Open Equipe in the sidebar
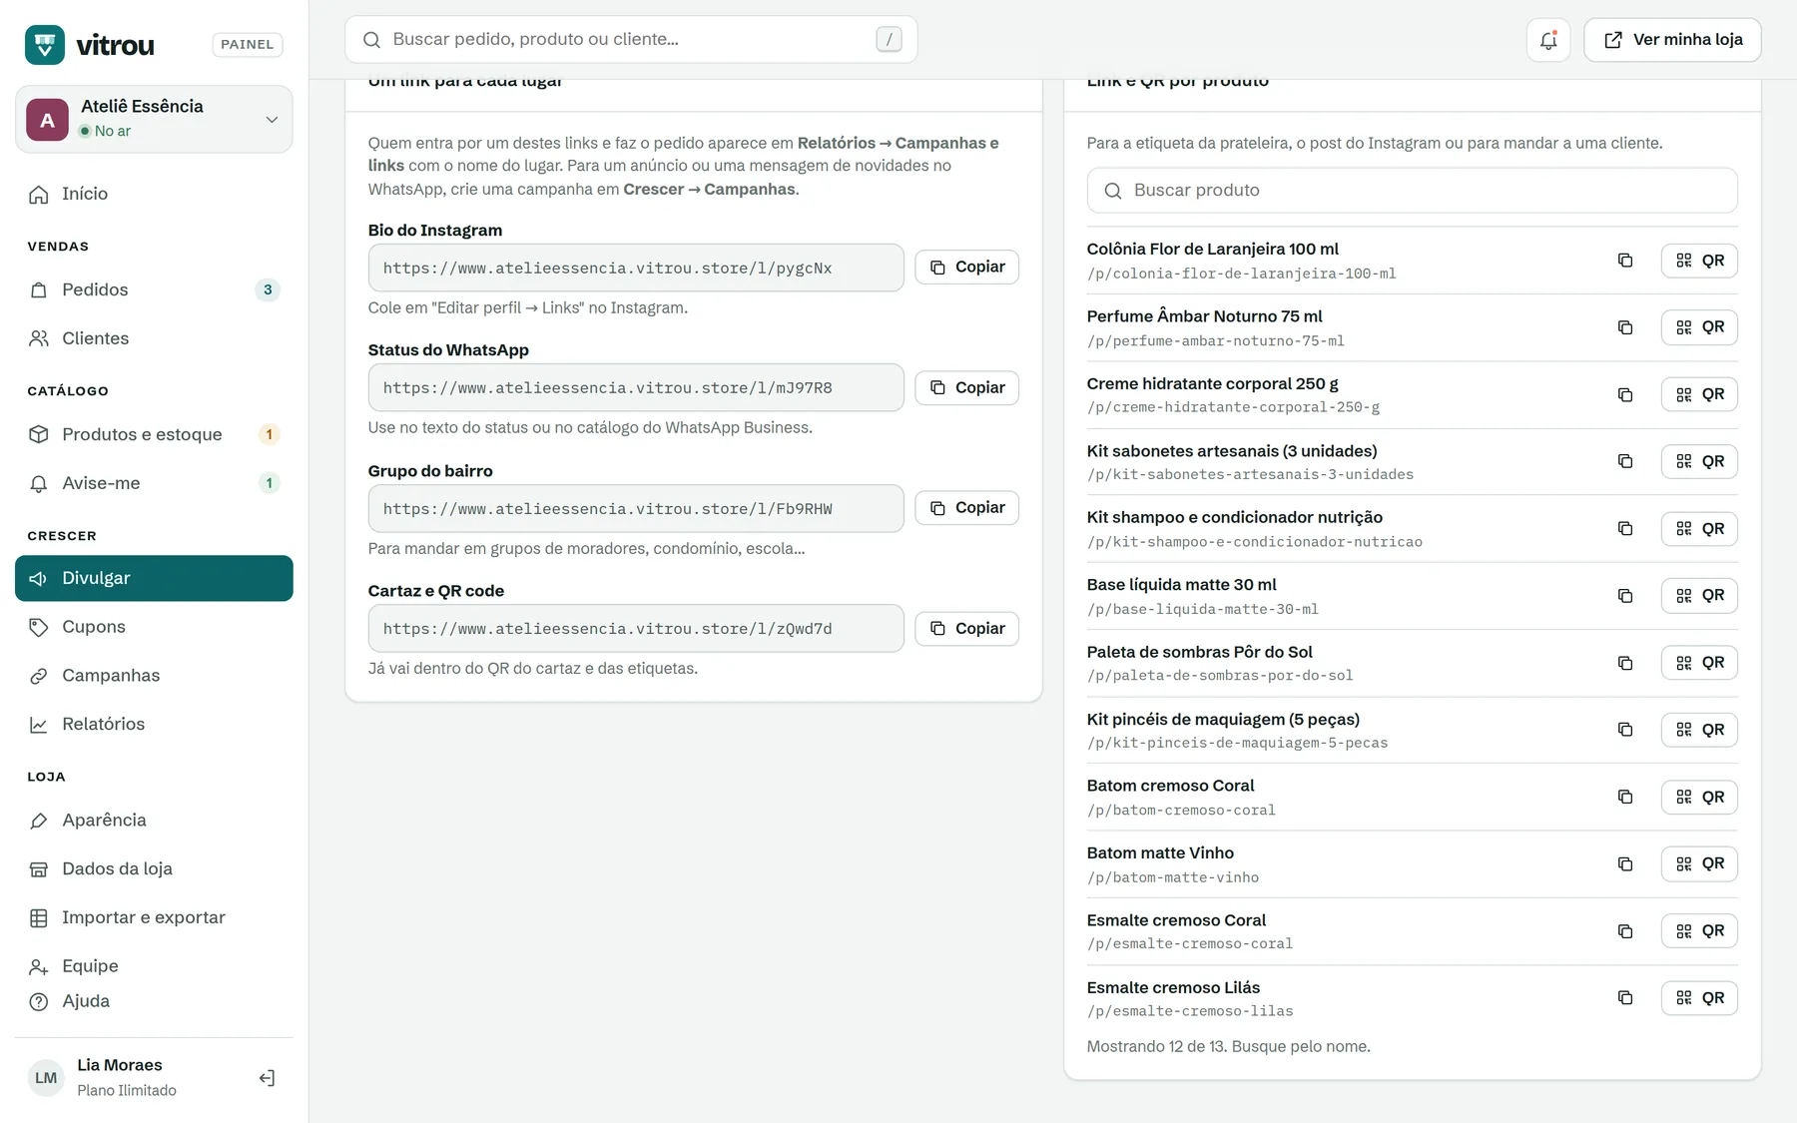The image size is (1797, 1123). [154, 966]
